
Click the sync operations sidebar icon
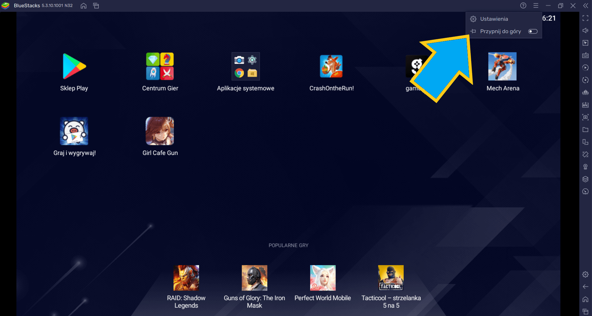point(585,80)
